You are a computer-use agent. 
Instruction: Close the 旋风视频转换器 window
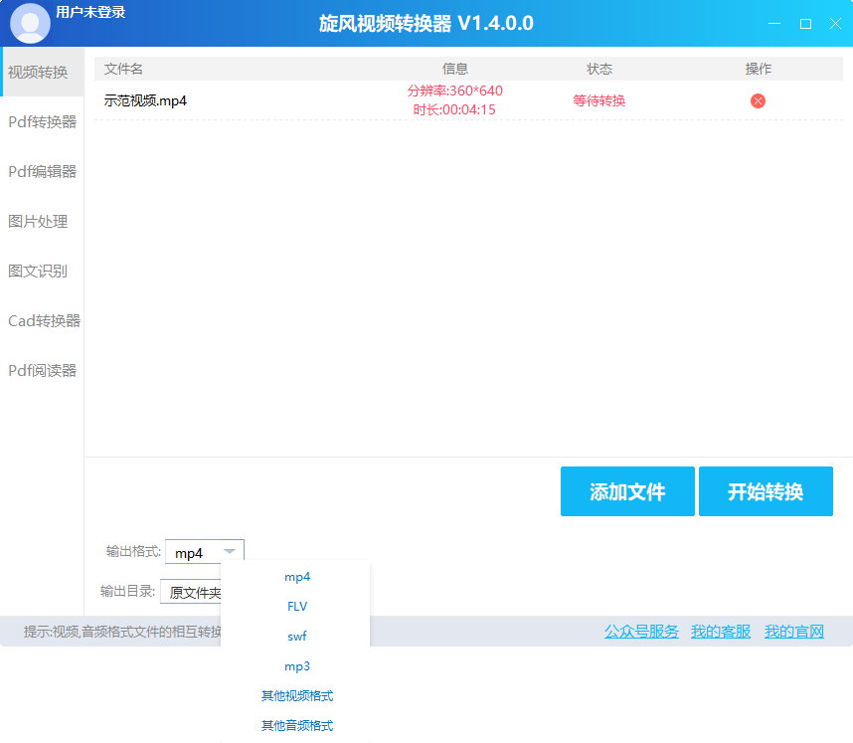[835, 24]
